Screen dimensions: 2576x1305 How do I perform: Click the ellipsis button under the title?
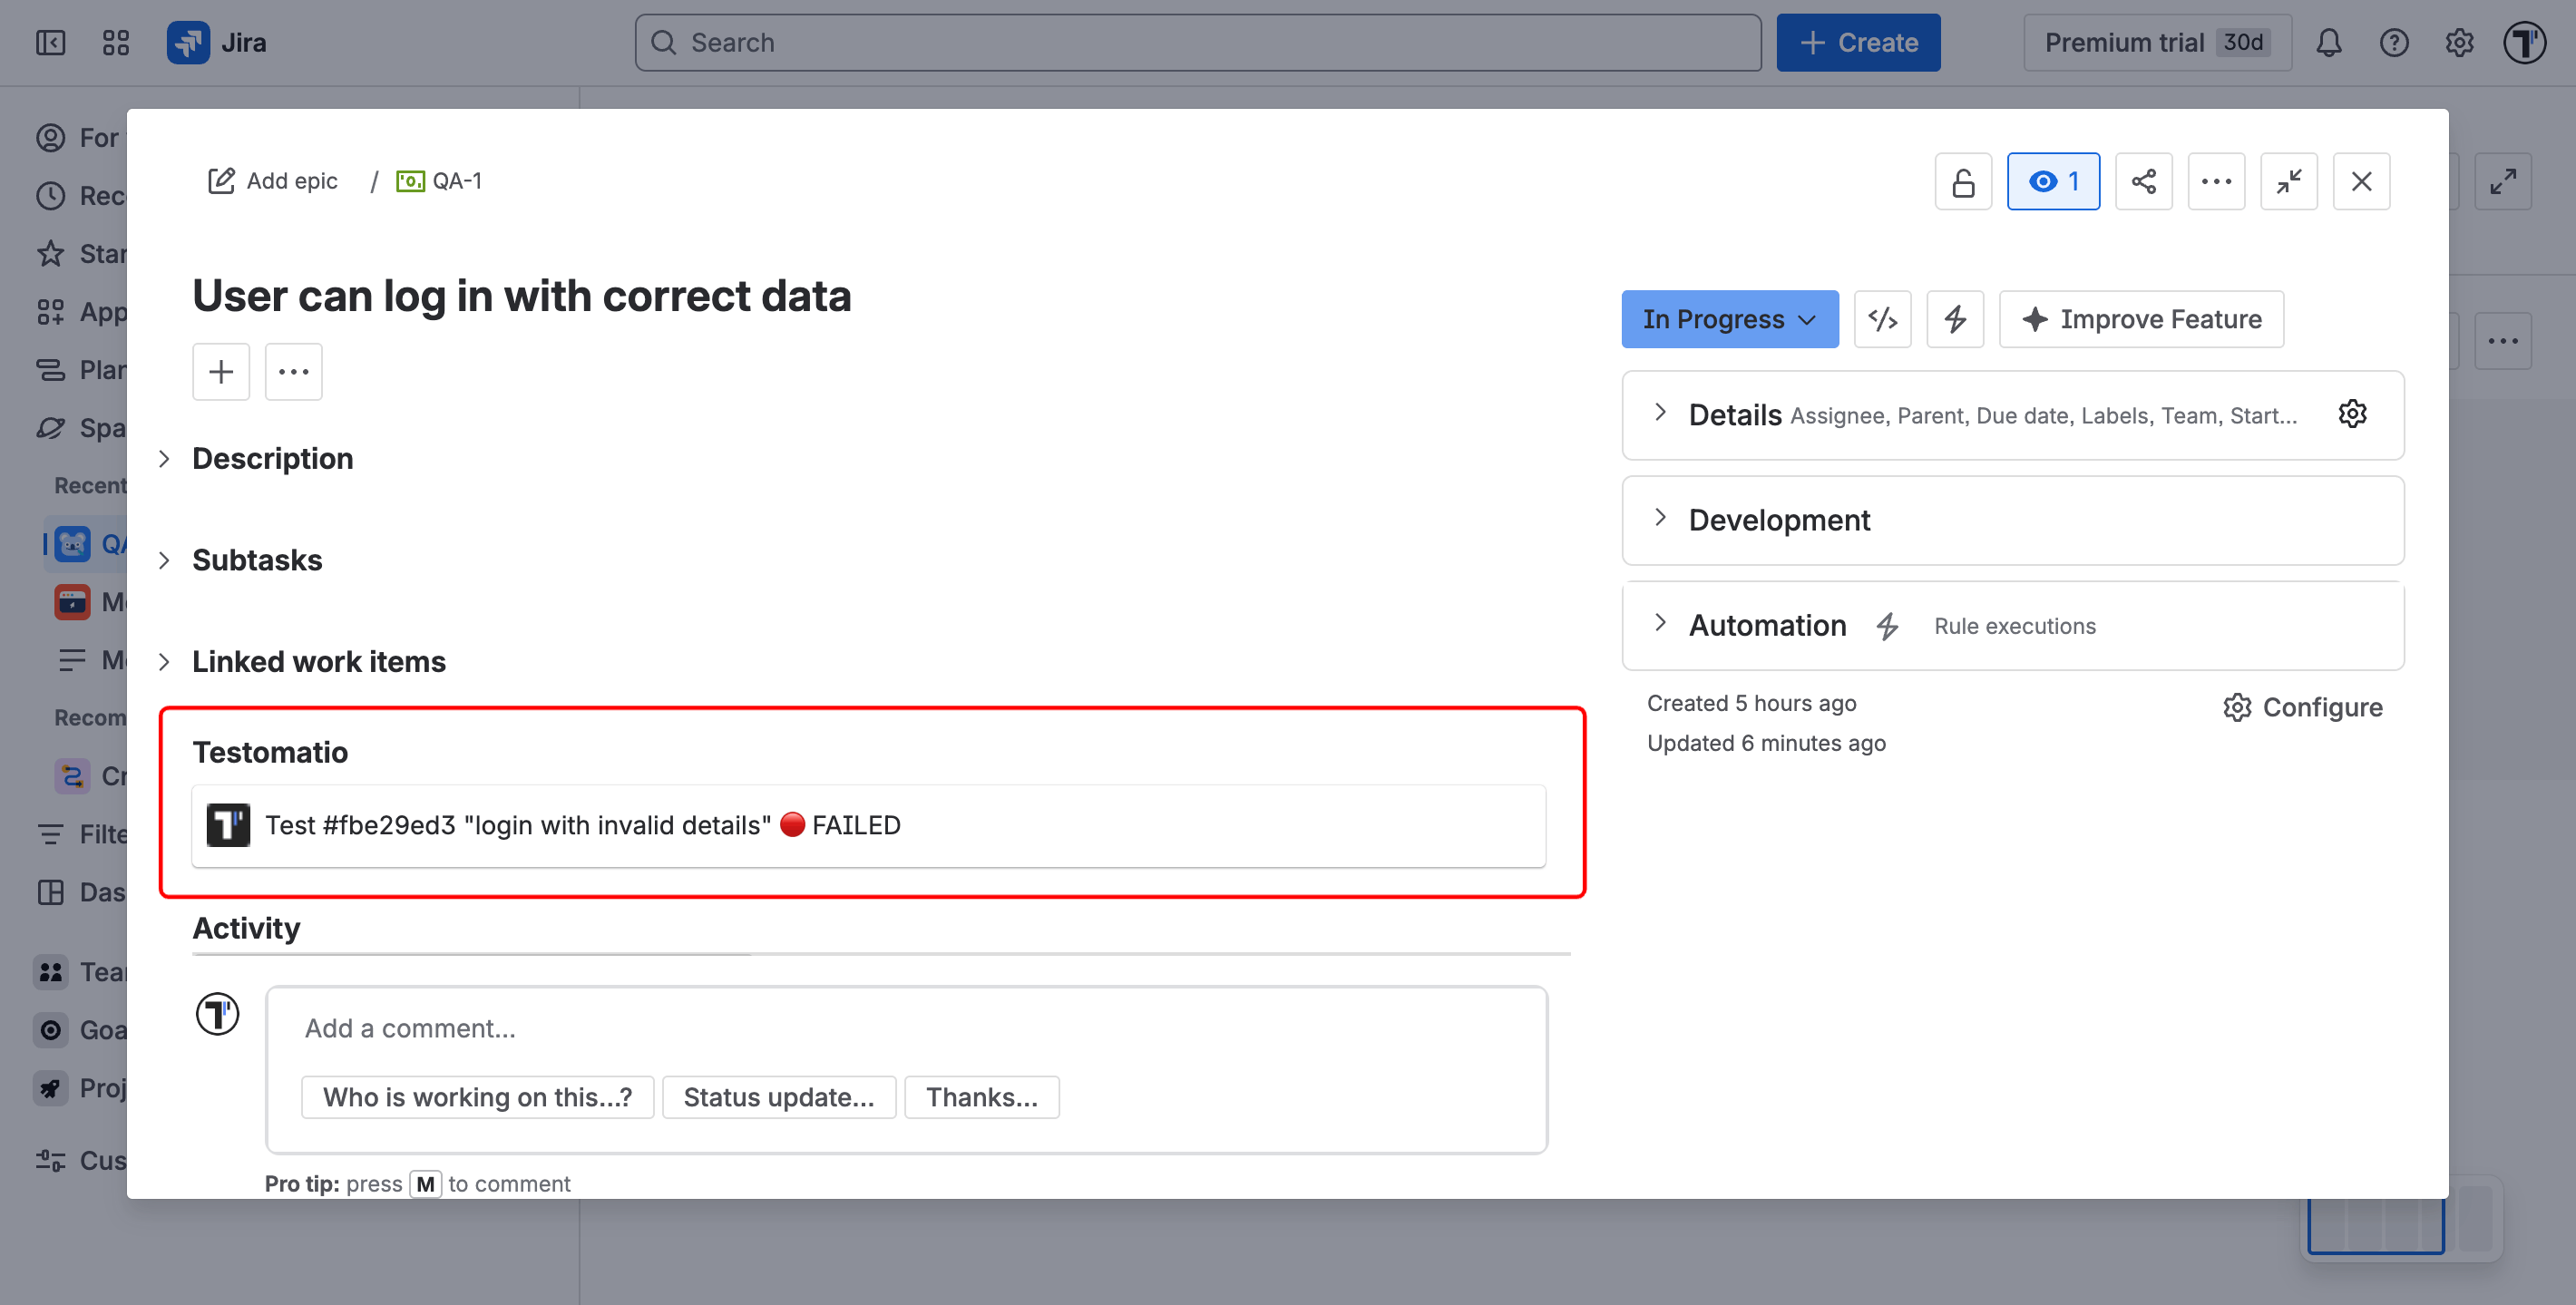(293, 372)
